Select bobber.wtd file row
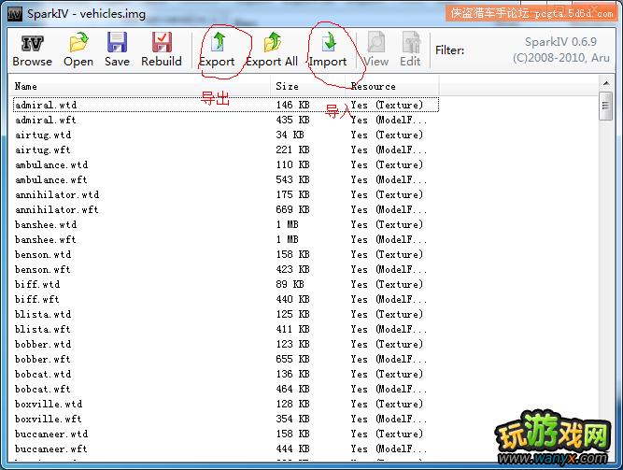Screen dimensions: 623x470 tap(226, 344)
